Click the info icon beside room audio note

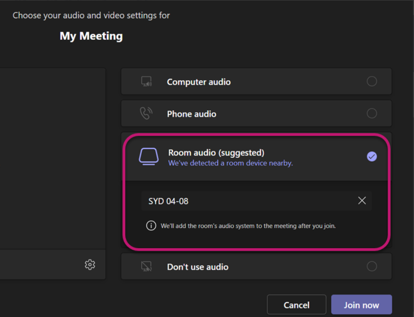click(151, 225)
